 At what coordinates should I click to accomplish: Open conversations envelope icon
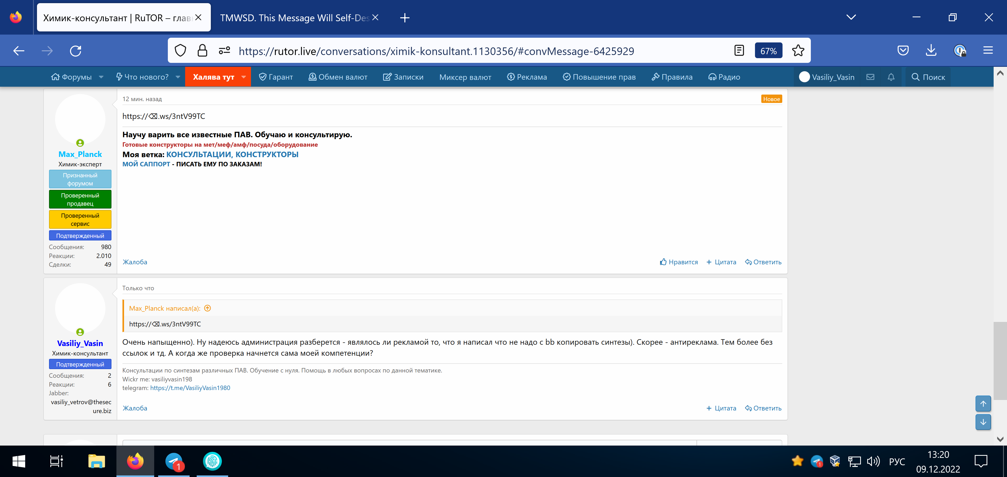[870, 77]
